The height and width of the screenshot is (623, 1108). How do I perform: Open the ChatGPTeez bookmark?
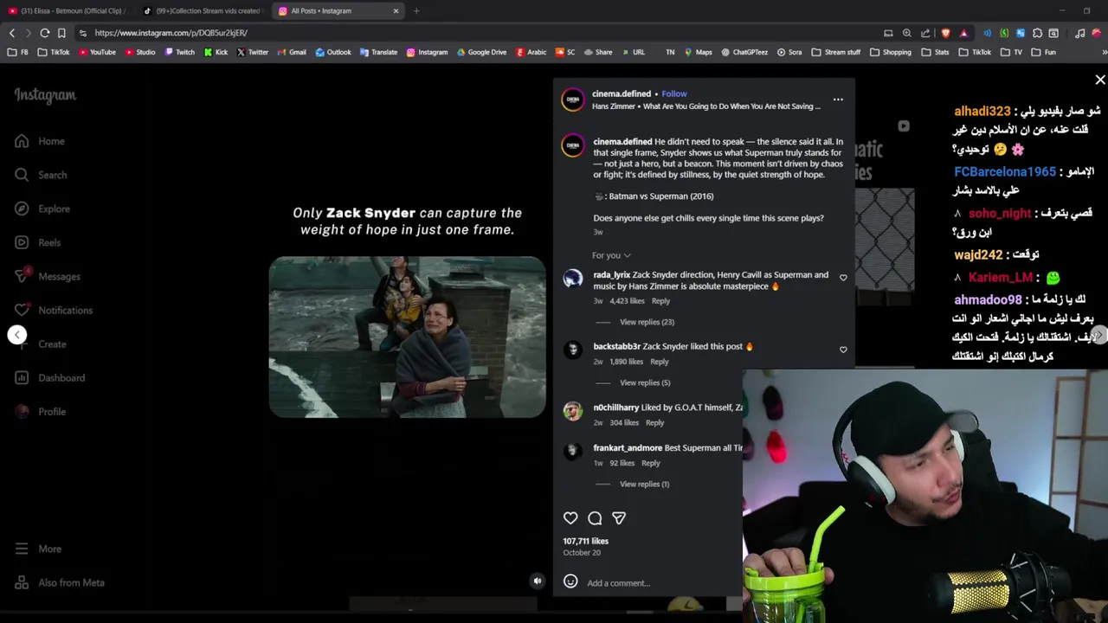744,52
